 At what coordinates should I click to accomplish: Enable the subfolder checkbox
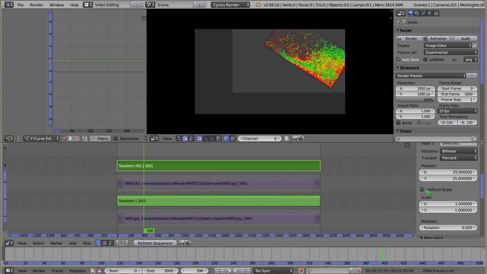[425, 59]
